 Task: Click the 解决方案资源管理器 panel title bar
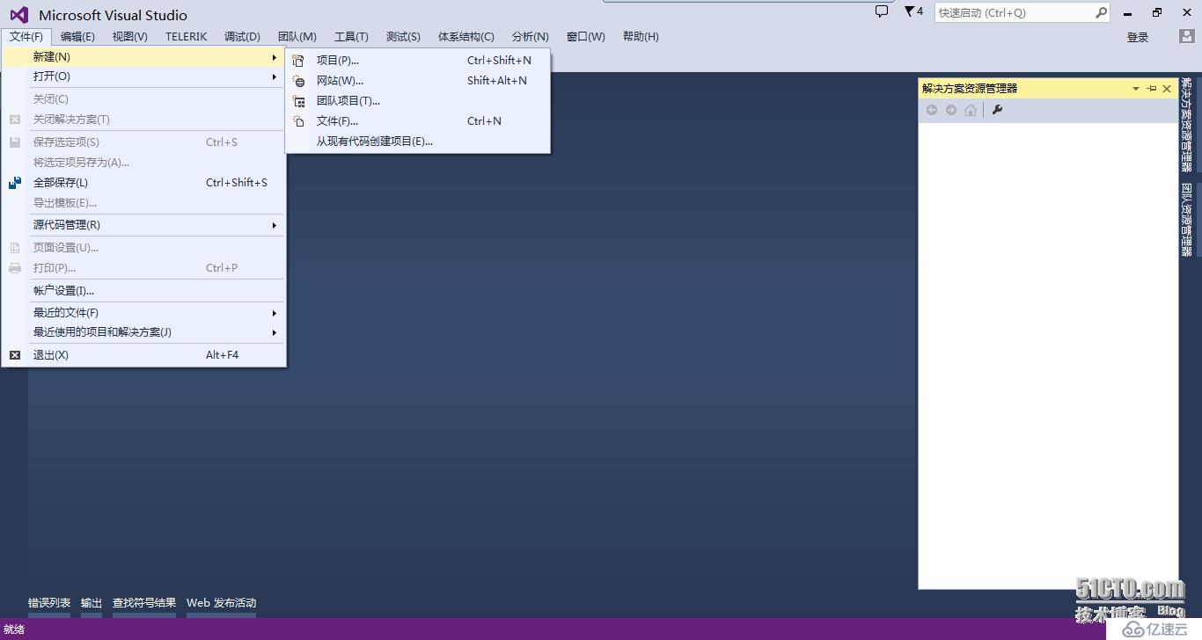pos(1048,88)
